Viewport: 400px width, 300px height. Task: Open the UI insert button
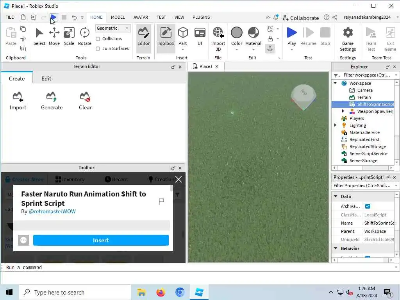pos(200,37)
